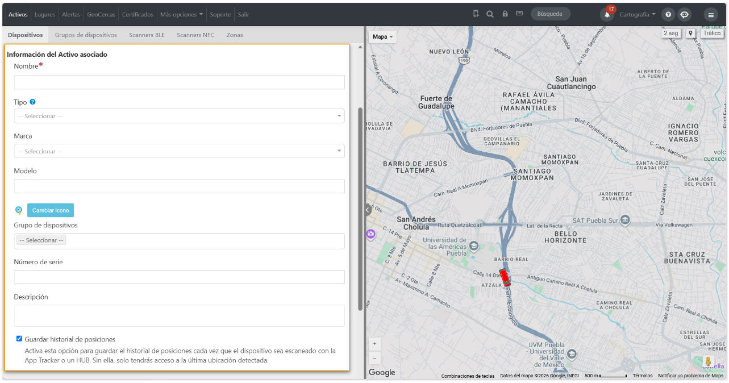
Task: Click the padlock icon in the top bar
Action: click(505, 14)
